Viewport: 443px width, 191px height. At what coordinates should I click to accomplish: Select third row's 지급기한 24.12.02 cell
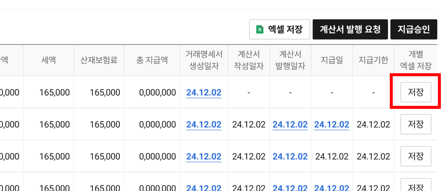click(x=374, y=157)
